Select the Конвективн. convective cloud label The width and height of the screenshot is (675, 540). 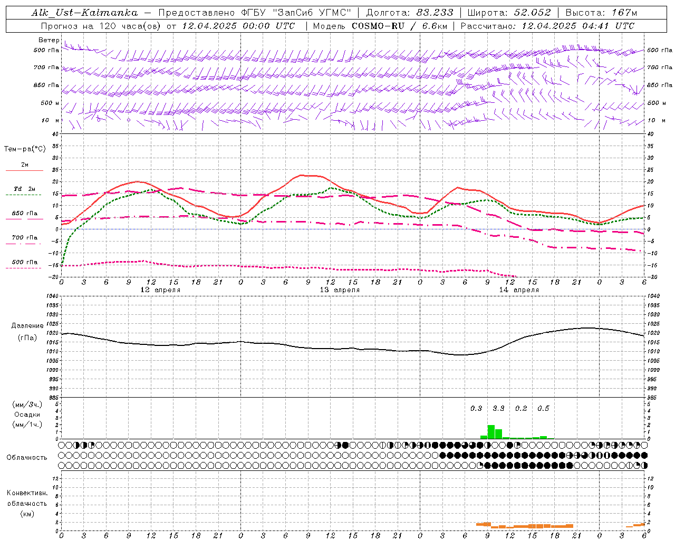[x=27, y=493]
